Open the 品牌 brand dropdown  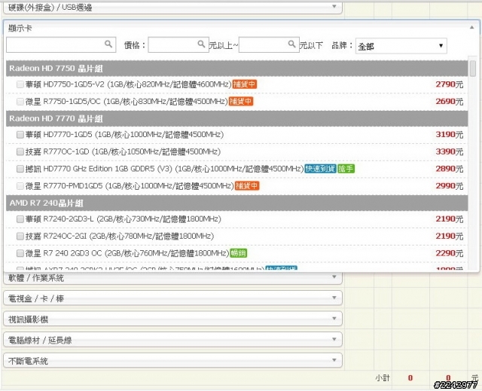401,46
